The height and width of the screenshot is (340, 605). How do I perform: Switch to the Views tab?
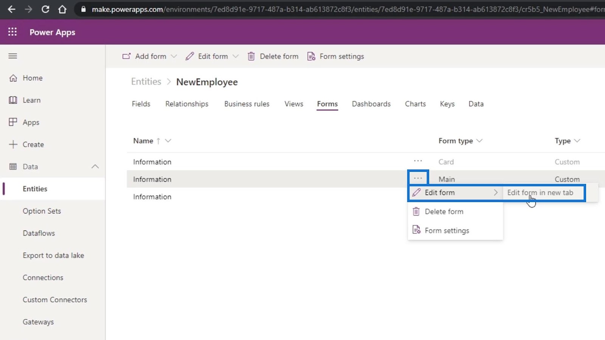tap(294, 104)
